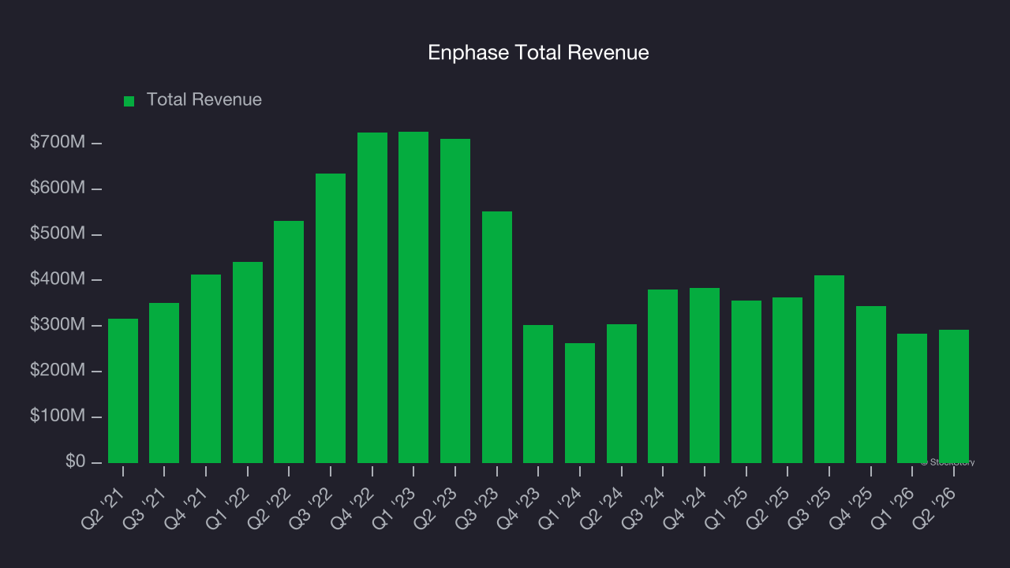Screen dimensions: 1010x568
Task: Select the Q3 '22 revenue bar
Action: (331, 318)
